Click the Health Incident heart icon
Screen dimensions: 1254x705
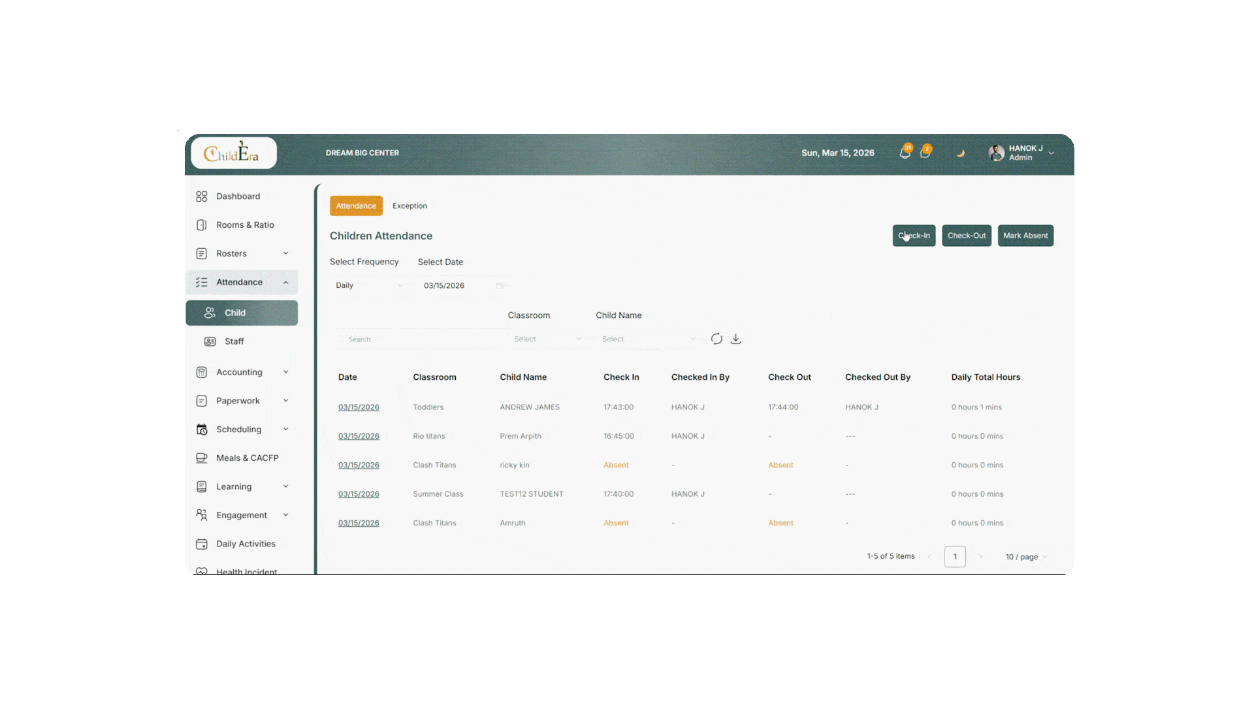click(202, 571)
